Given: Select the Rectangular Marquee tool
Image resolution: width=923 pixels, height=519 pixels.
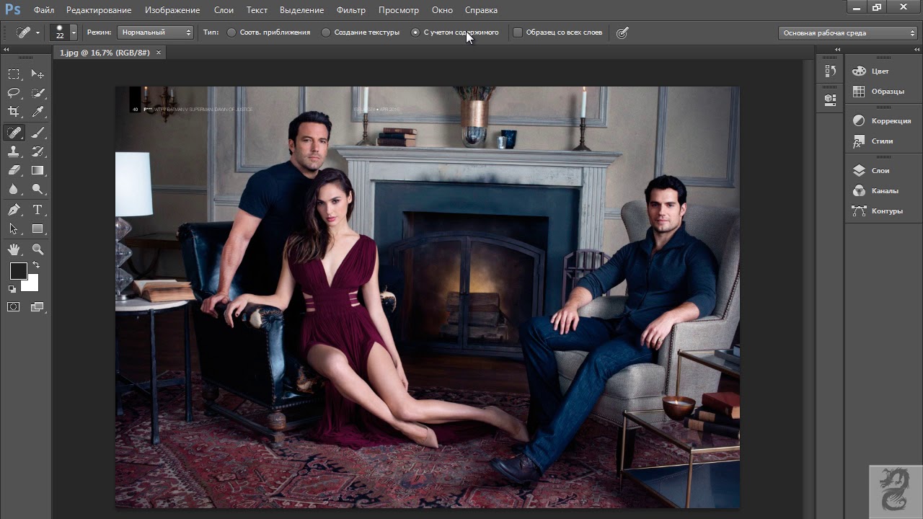Looking at the screenshot, I should point(14,74).
